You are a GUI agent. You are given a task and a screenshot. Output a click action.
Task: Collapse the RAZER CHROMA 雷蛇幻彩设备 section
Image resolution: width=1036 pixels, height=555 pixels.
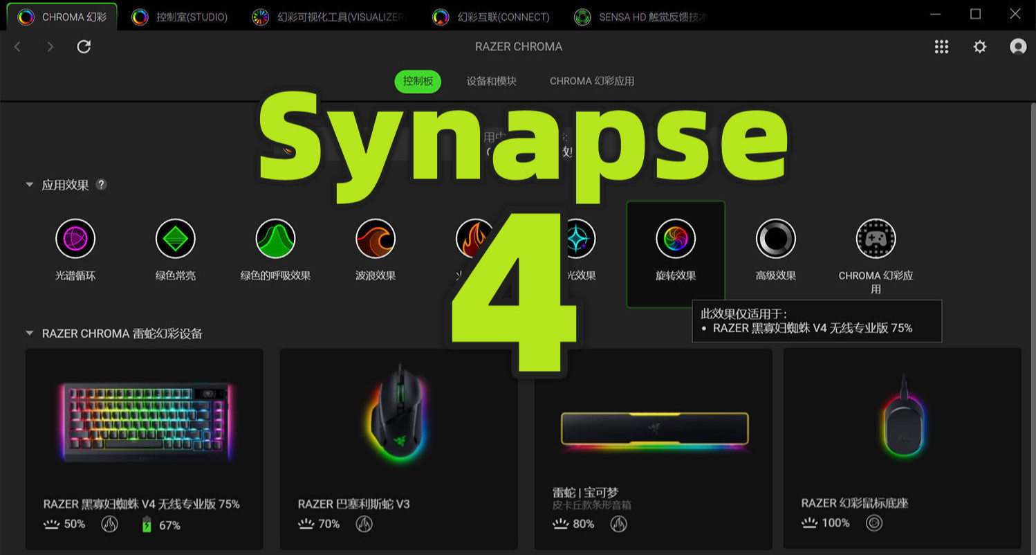(x=30, y=334)
